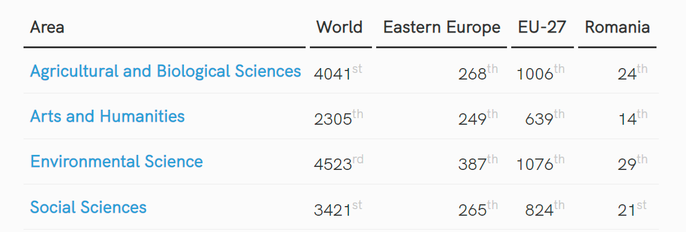
Task: Sort by the Romania column header
Action: coord(617,28)
